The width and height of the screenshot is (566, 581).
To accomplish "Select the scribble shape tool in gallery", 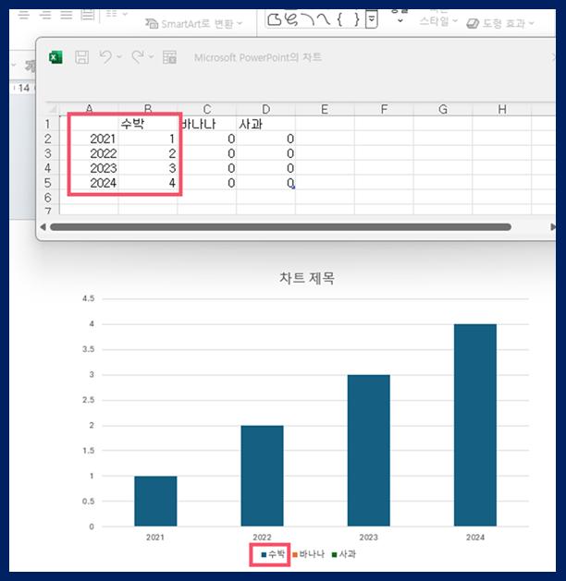I will [x=291, y=19].
